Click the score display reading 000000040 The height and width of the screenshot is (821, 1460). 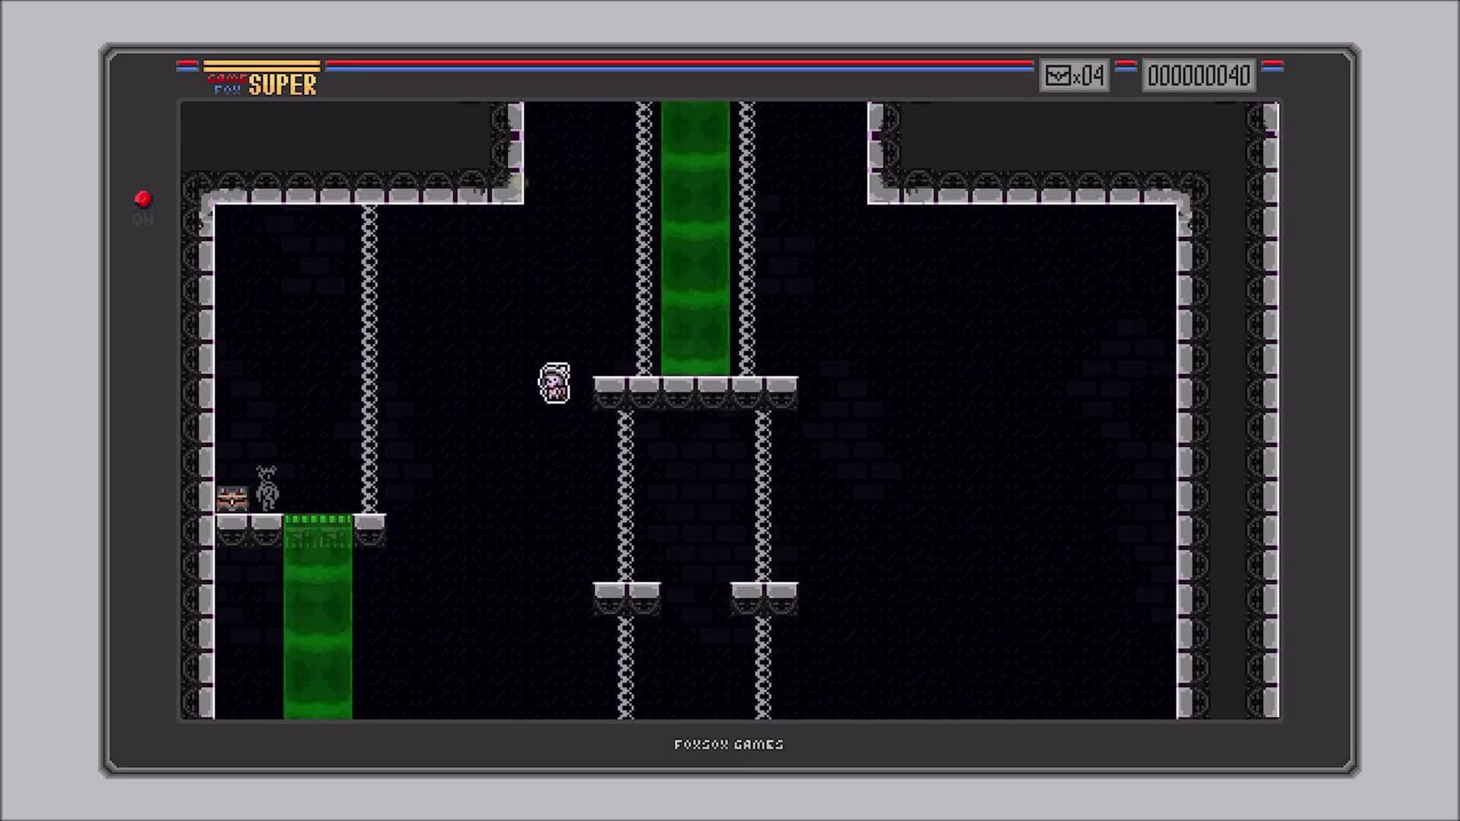pyautogui.click(x=1198, y=75)
